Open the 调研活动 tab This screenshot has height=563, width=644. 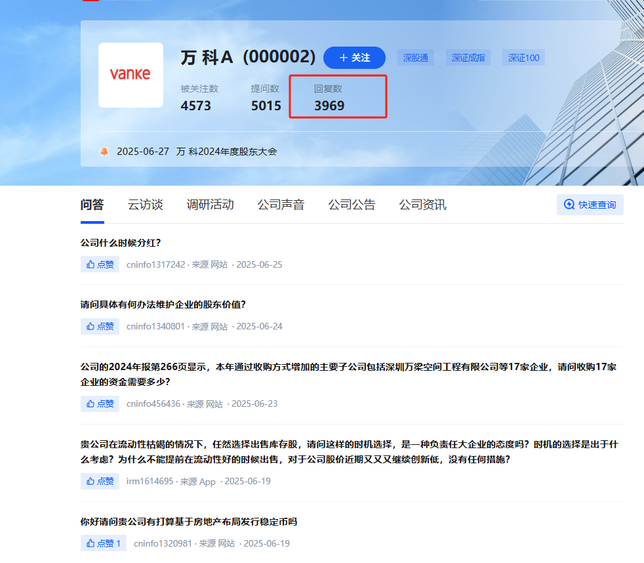point(211,204)
